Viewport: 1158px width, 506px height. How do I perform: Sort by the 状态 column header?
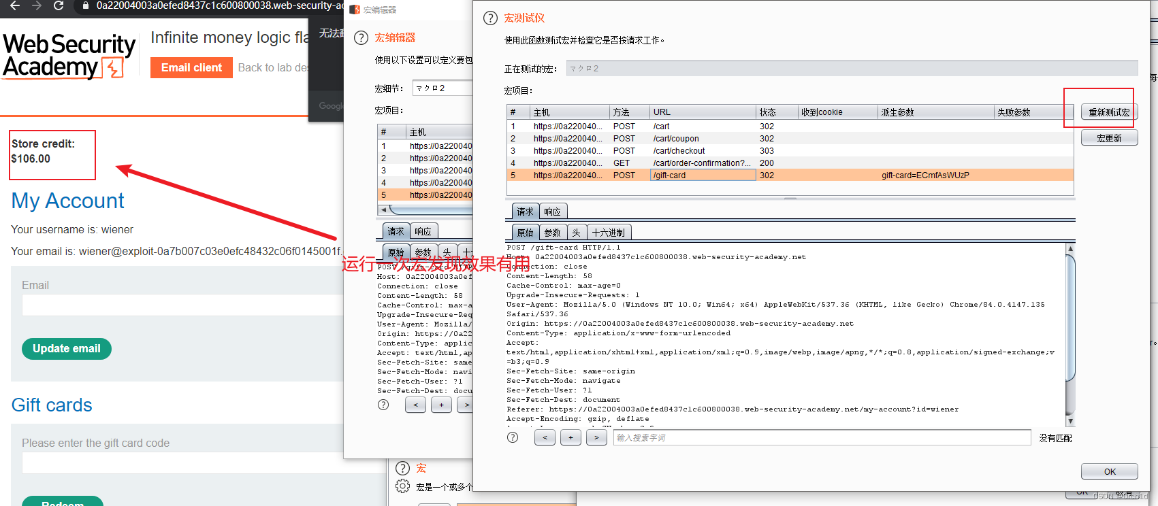[x=777, y=112]
